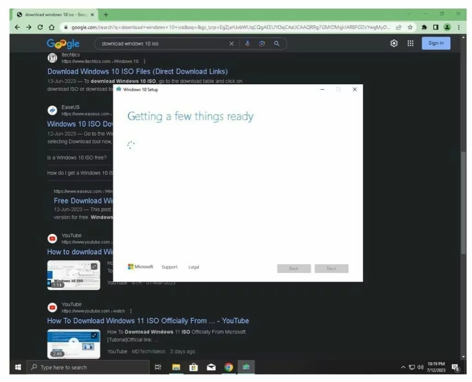Open Chrome extensions puzzle icon
Screen dimensions: 472x382
click(x=424, y=27)
